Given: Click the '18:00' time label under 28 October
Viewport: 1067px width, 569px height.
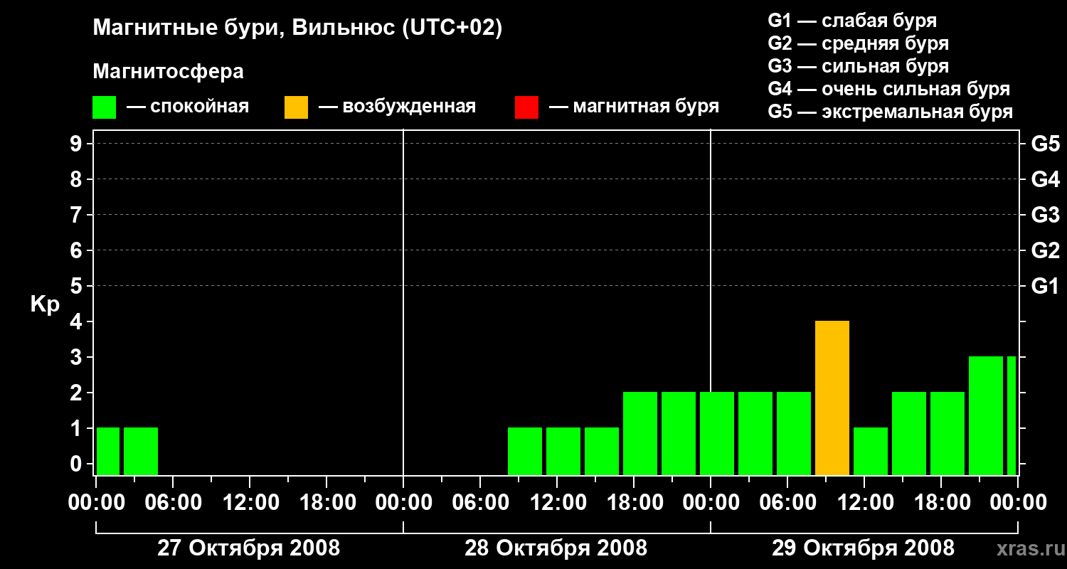Looking at the screenshot, I should click(x=634, y=502).
